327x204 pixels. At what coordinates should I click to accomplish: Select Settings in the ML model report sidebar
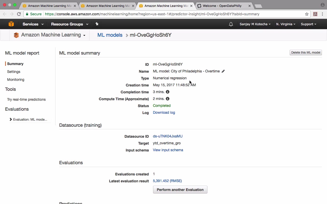14,72
